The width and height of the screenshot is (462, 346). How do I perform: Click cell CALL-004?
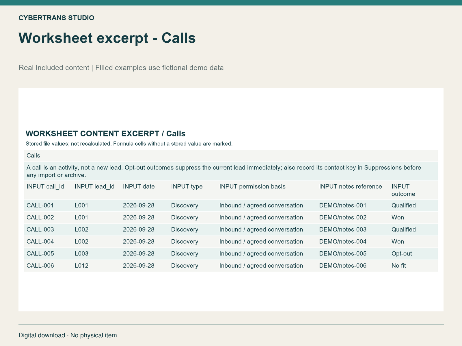(x=40, y=242)
